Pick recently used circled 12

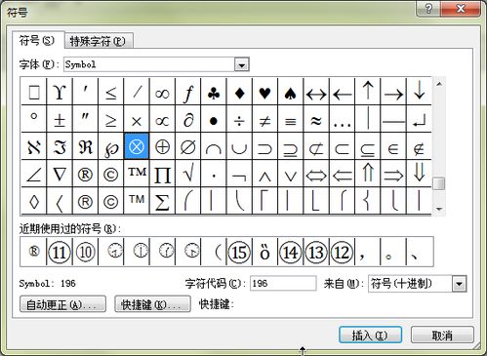click(343, 252)
